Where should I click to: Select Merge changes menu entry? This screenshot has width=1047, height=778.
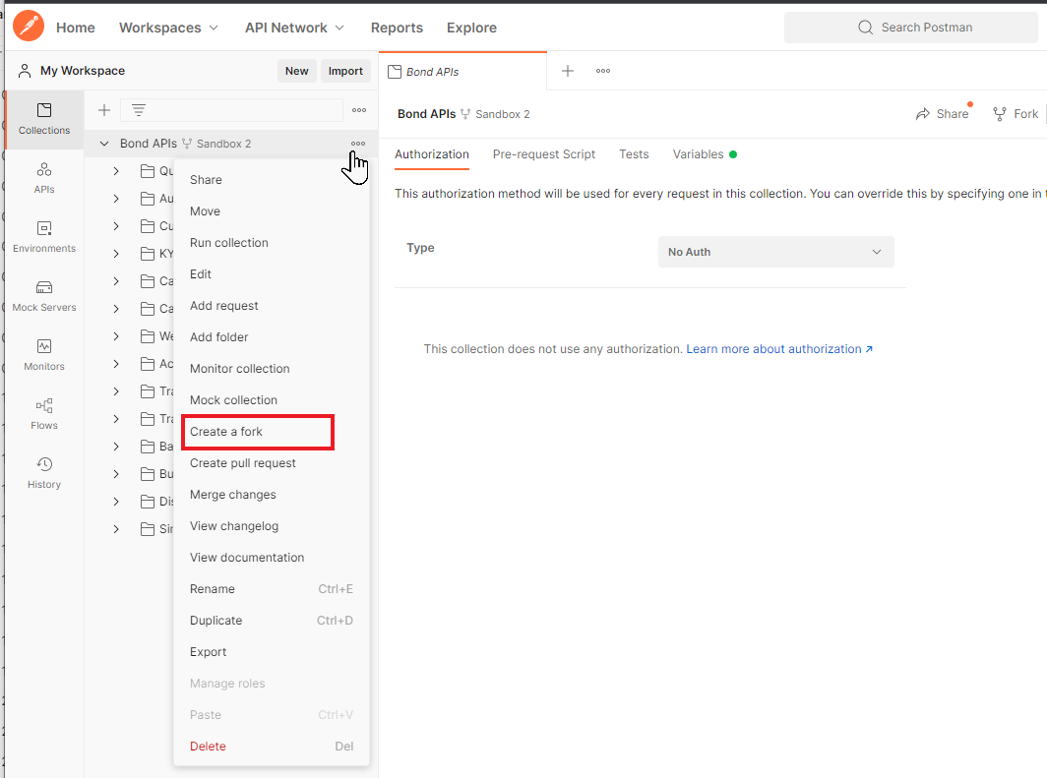[x=272, y=495]
